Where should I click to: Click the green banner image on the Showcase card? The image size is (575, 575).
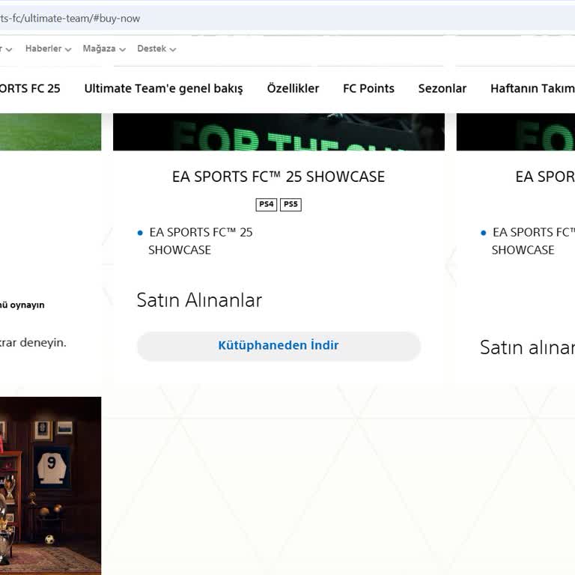pyautogui.click(x=279, y=132)
